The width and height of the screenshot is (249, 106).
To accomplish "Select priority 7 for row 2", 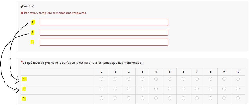I will tap(197, 89).
